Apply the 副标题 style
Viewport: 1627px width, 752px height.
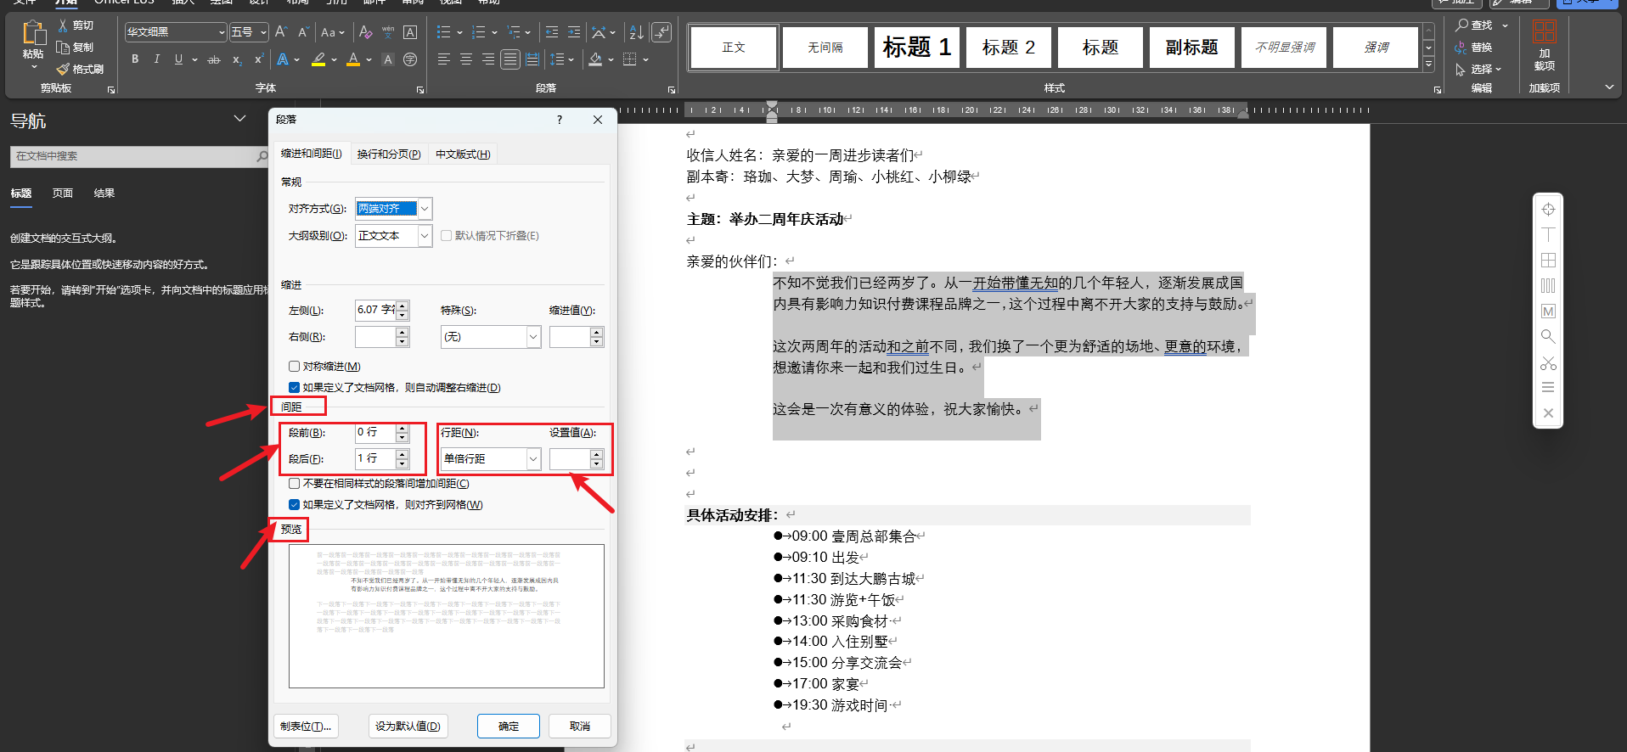[1192, 48]
